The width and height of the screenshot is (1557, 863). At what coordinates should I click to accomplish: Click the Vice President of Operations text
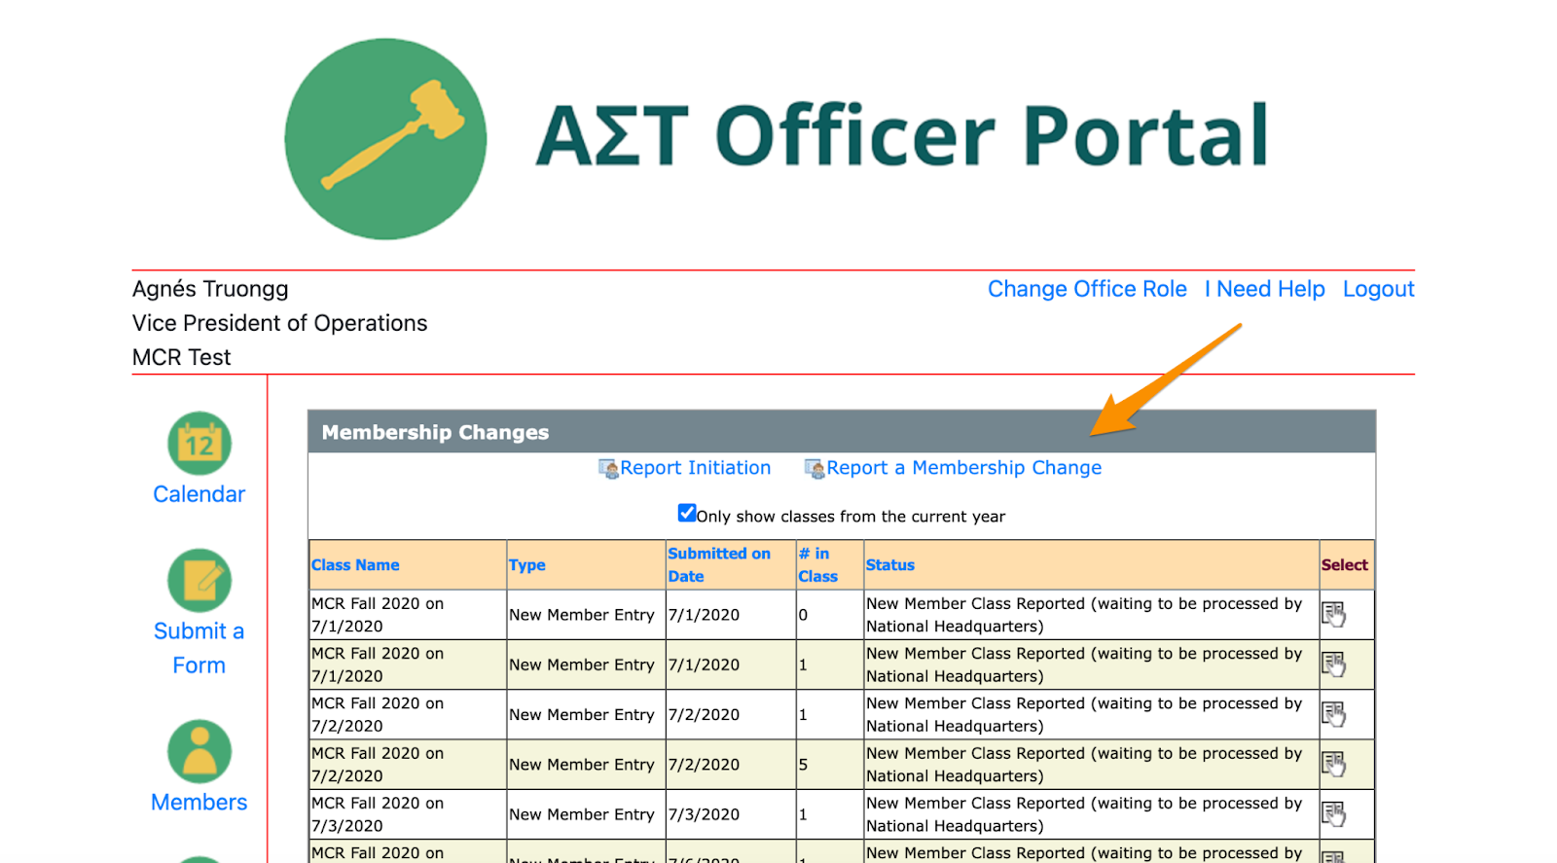pyautogui.click(x=280, y=323)
